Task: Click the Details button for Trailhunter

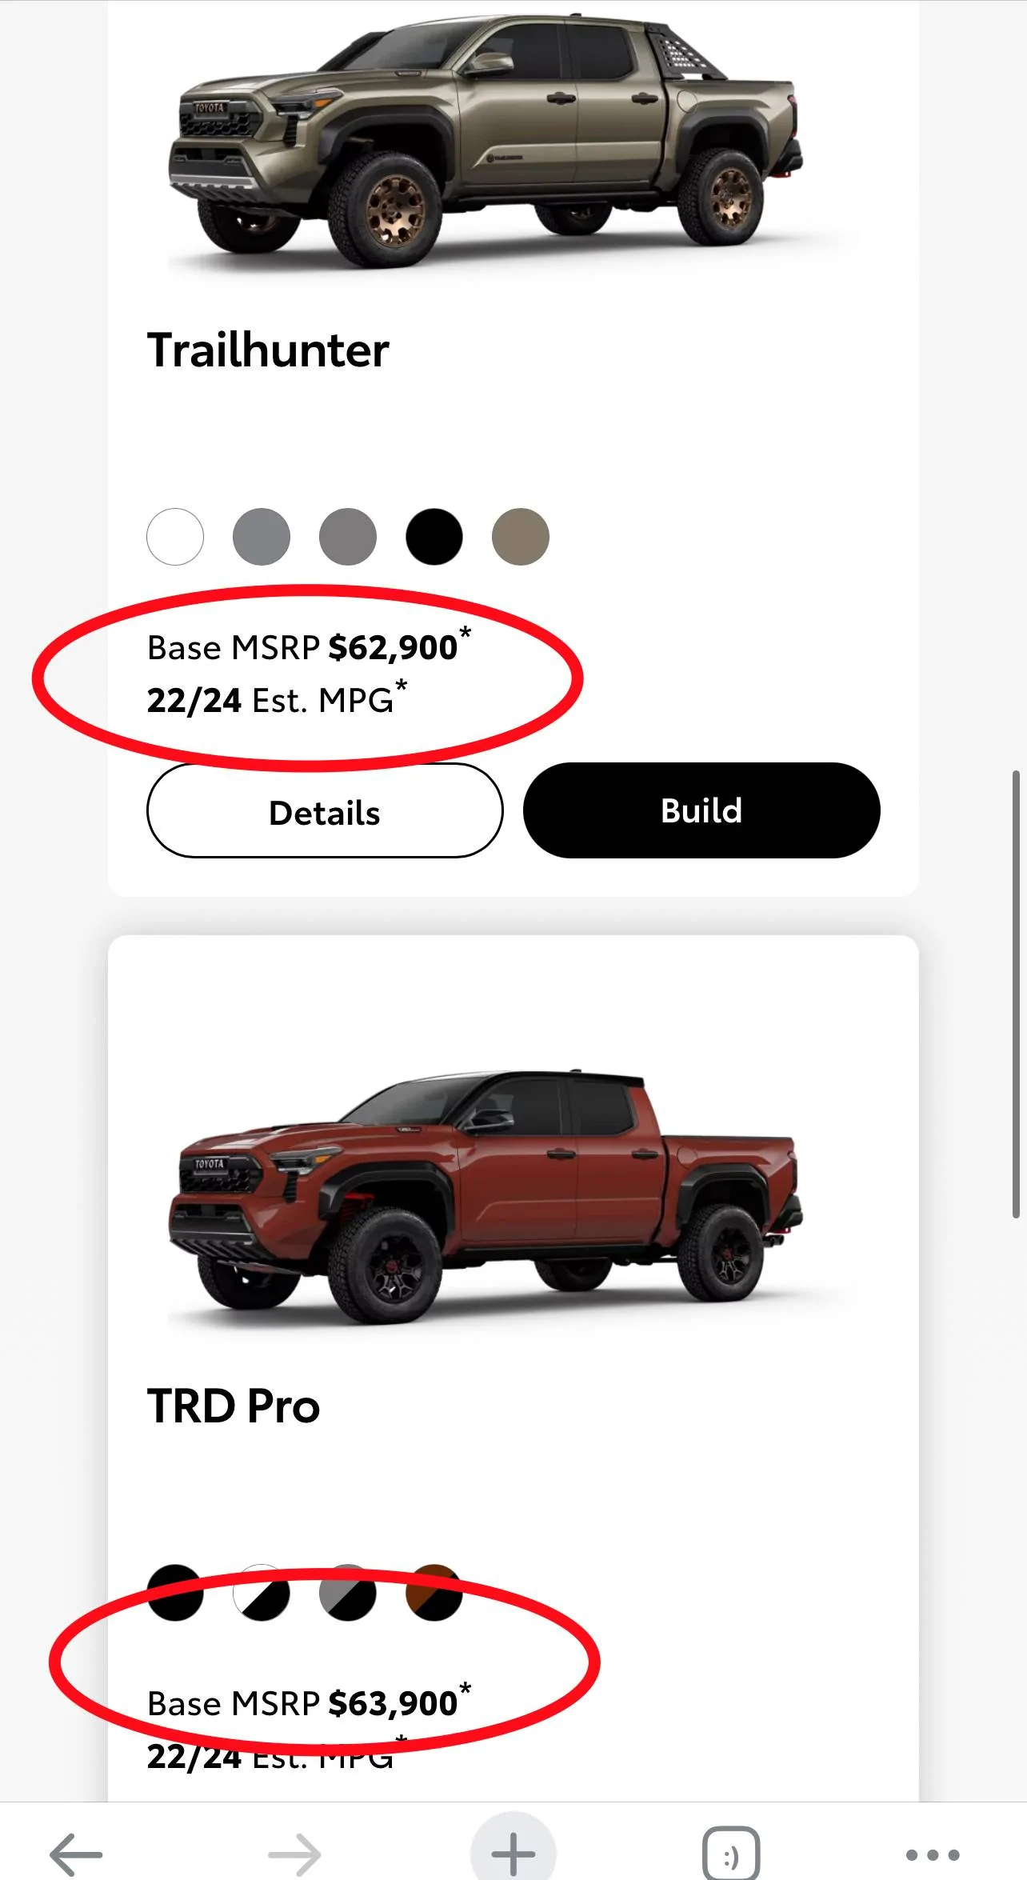Action: [x=325, y=811]
